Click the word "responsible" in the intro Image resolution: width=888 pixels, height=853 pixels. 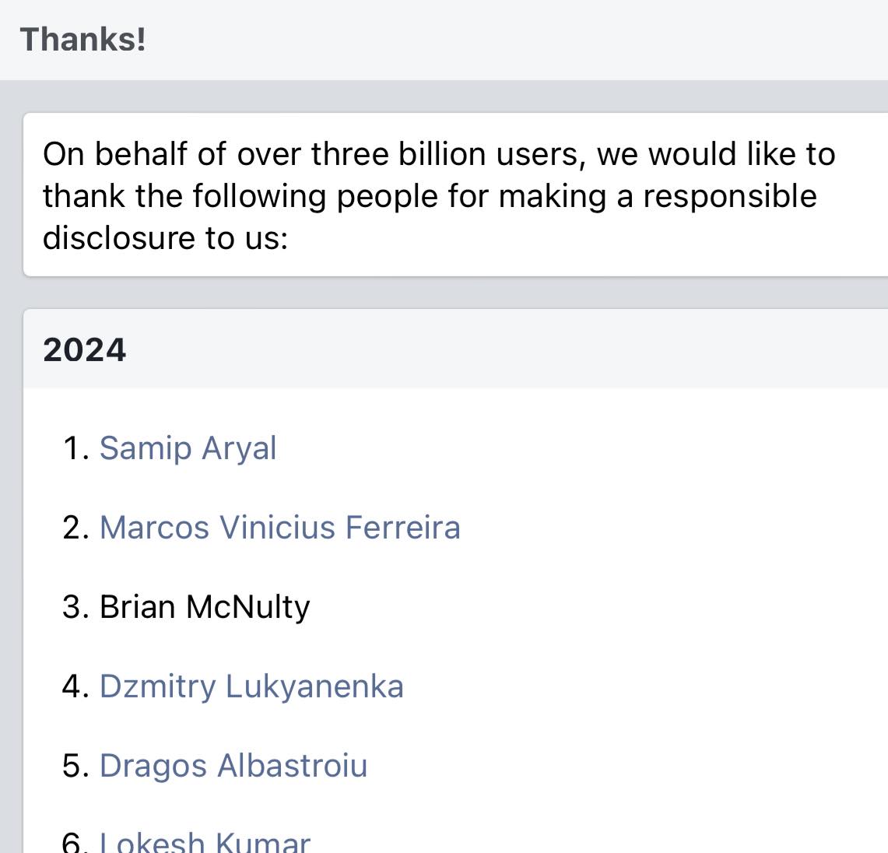pyautogui.click(x=729, y=196)
